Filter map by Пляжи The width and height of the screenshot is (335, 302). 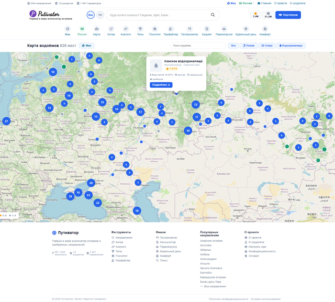click(249, 45)
